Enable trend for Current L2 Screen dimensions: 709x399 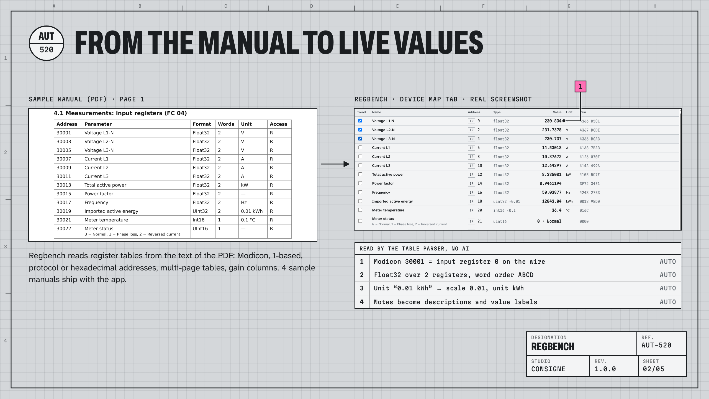point(360,157)
